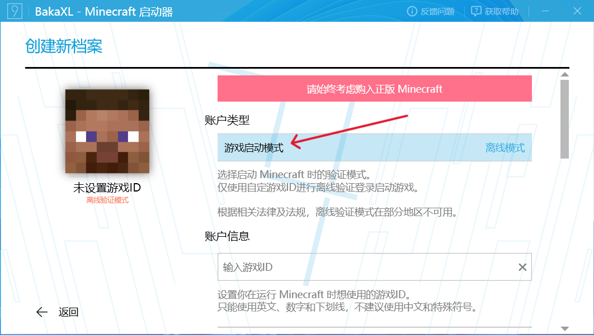Viewport: 594px width, 335px height.
Task: Click the scrollbar up arrow
Action: click(x=564, y=75)
